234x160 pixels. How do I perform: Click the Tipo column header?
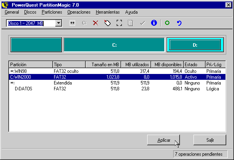point(69,65)
